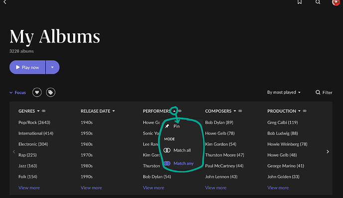Toggle the link icon next to Genres
343x198 pixels.
pyautogui.click(x=44, y=111)
